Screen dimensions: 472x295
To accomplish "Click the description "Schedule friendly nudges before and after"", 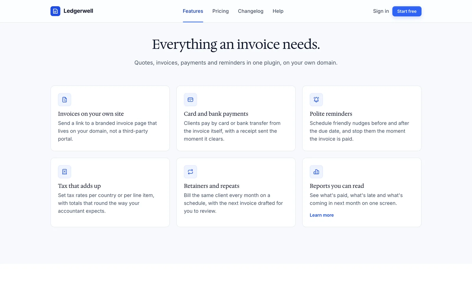I will point(360,131).
